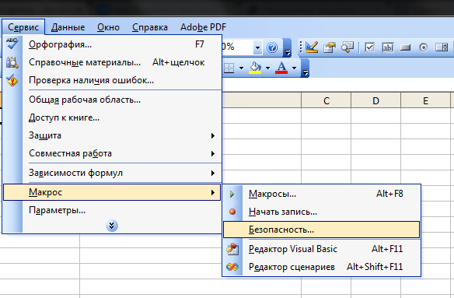The width and height of the screenshot is (454, 298).
Task: Click the research materials book icon
Action: point(12,62)
